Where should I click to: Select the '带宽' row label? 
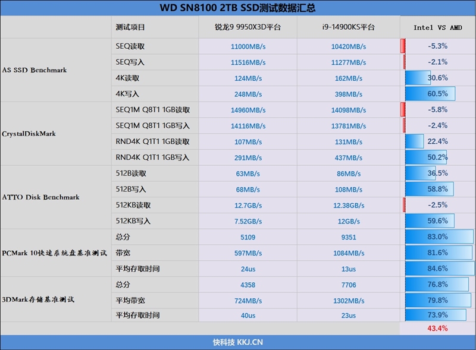[123, 253]
